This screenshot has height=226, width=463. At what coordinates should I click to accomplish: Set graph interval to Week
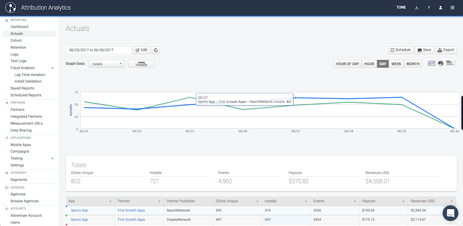click(x=396, y=64)
